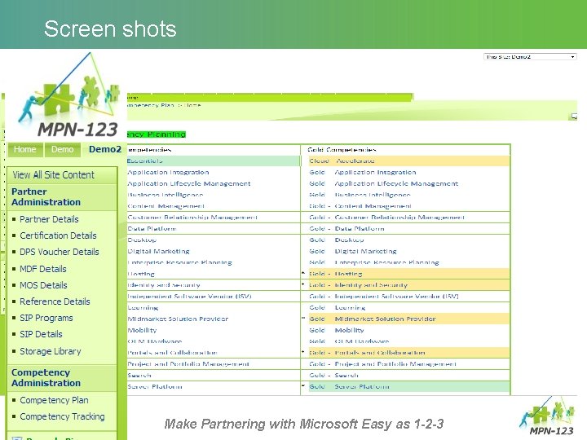Open SIP Details link
This screenshot has width=587, height=440.
click(41, 334)
